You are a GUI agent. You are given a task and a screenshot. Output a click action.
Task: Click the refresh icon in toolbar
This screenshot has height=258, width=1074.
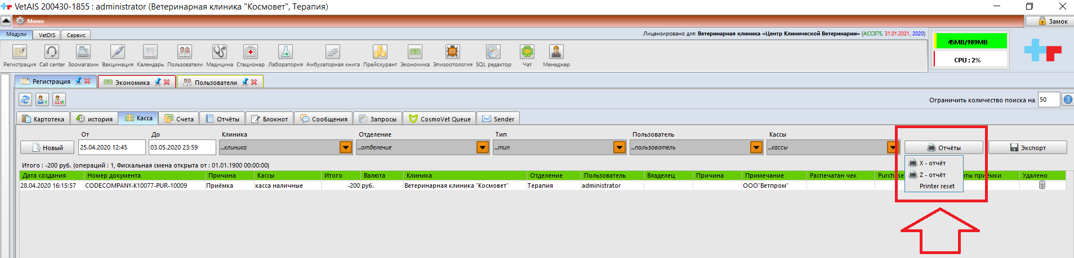pyautogui.click(x=25, y=99)
